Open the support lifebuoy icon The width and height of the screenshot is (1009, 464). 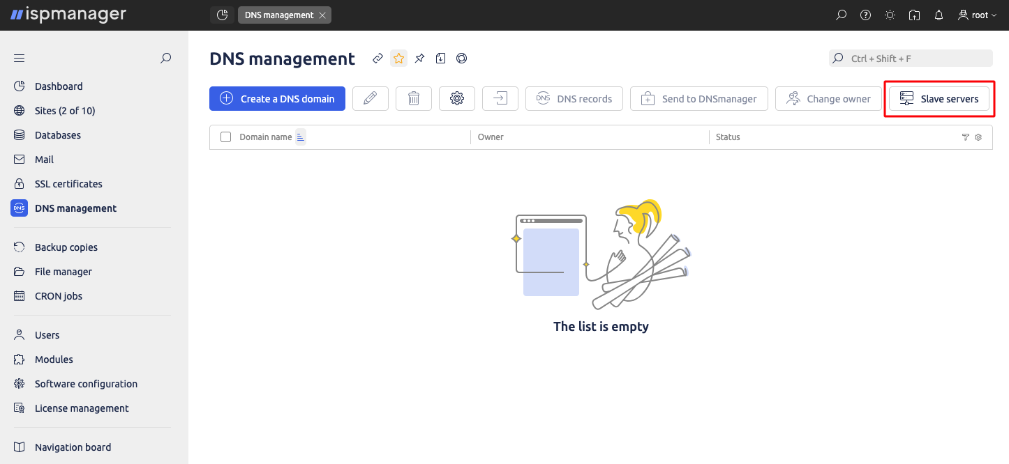click(x=461, y=59)
